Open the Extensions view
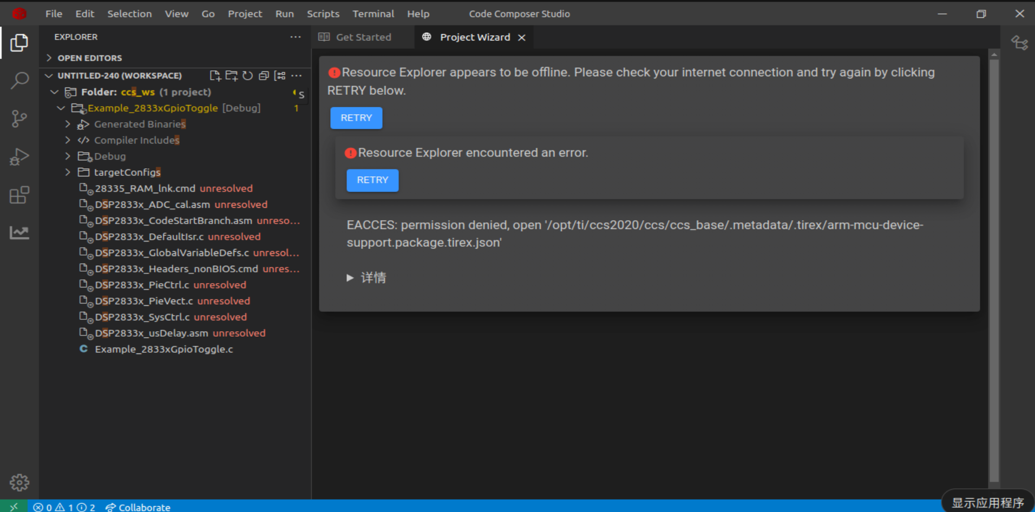The image size is (1035, 512). click(19, 195)
